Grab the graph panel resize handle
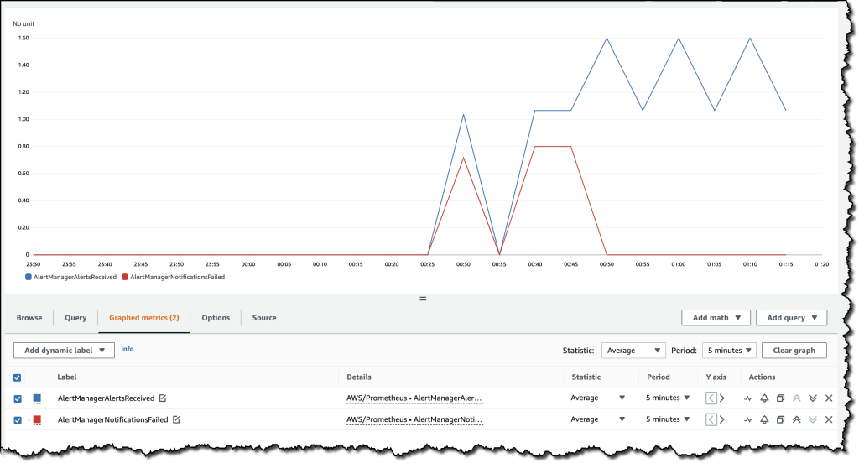This screenshot has height=463, width=859. 423,299
